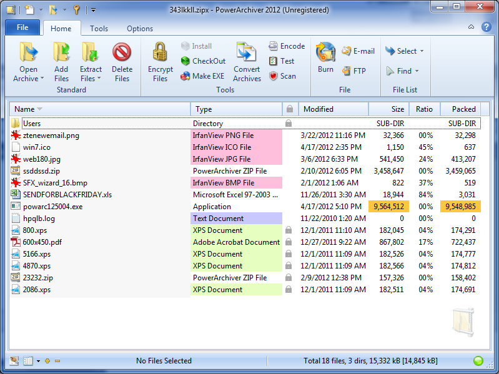This screenshot has height=374, width=499.
Task: Sort the list by Ratio column
Action: tap(425, 109)
